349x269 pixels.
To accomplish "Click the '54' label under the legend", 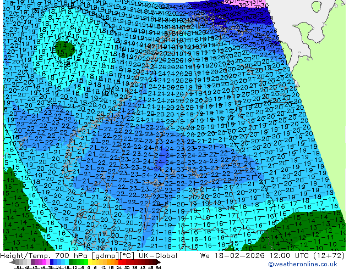I will 159,267.
